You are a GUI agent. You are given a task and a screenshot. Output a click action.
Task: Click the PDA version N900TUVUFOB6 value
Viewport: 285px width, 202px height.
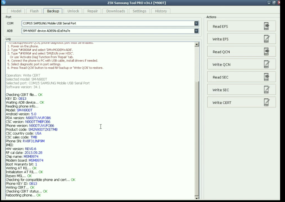click(38, 118)
